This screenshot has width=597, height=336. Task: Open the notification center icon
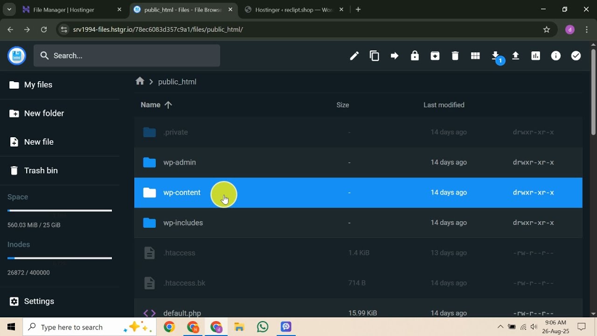pyautogui.click(x=582, y=327)
